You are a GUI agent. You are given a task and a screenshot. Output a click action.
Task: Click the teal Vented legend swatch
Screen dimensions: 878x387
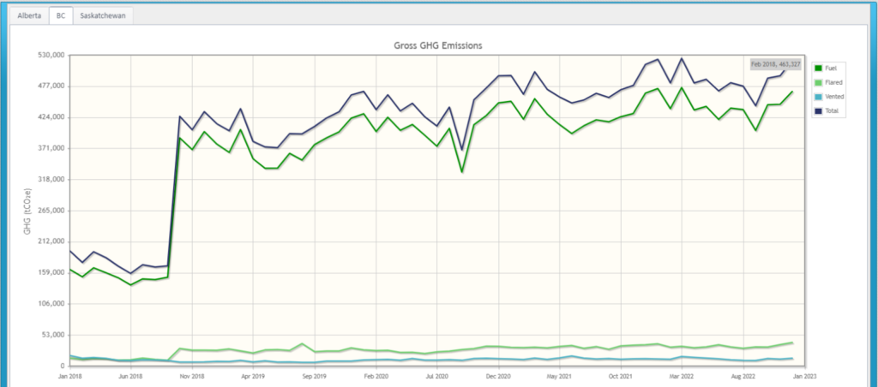[x=818, y=97]
